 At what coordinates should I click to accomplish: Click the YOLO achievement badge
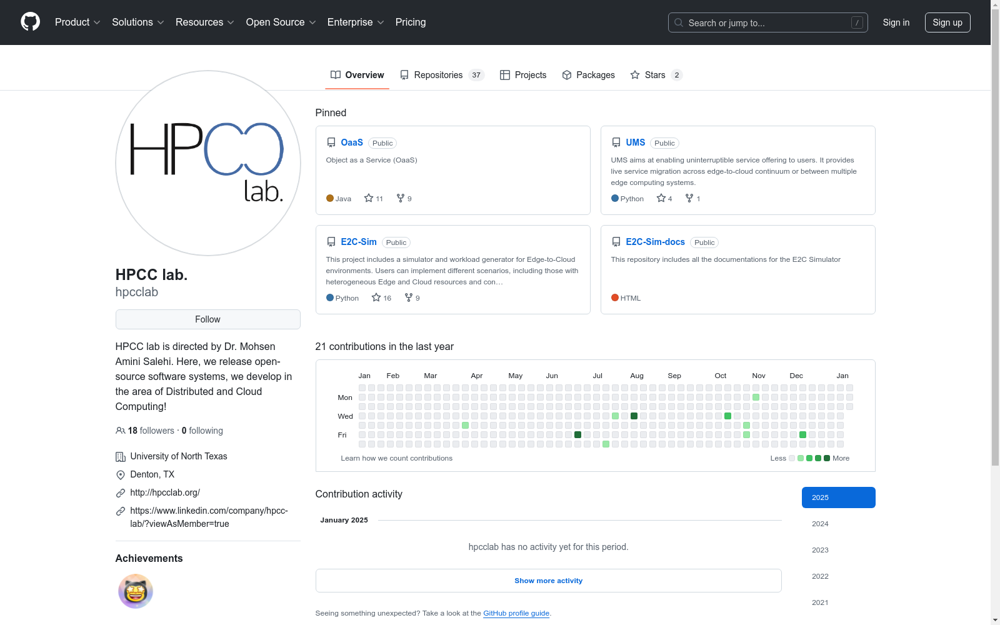(x=136, y=591)
